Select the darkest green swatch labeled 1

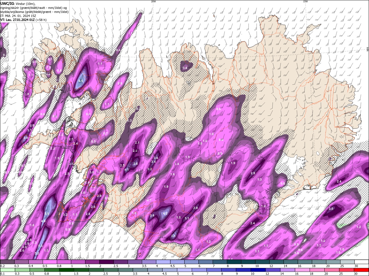pyautogui.click(x=67, y=270)
